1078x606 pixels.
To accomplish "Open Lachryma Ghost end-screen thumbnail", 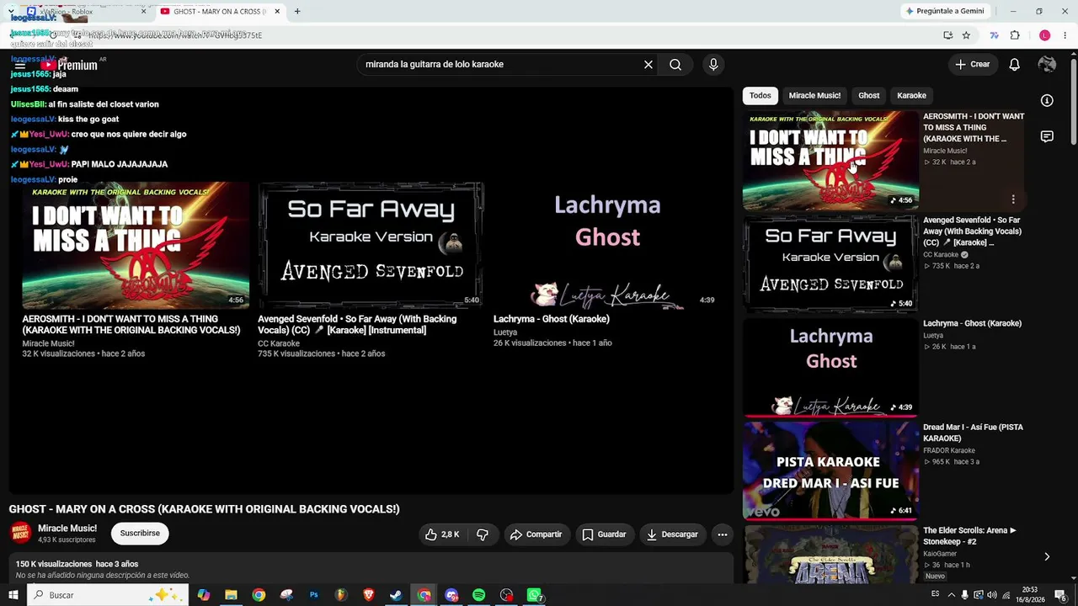I will point(606,246).
